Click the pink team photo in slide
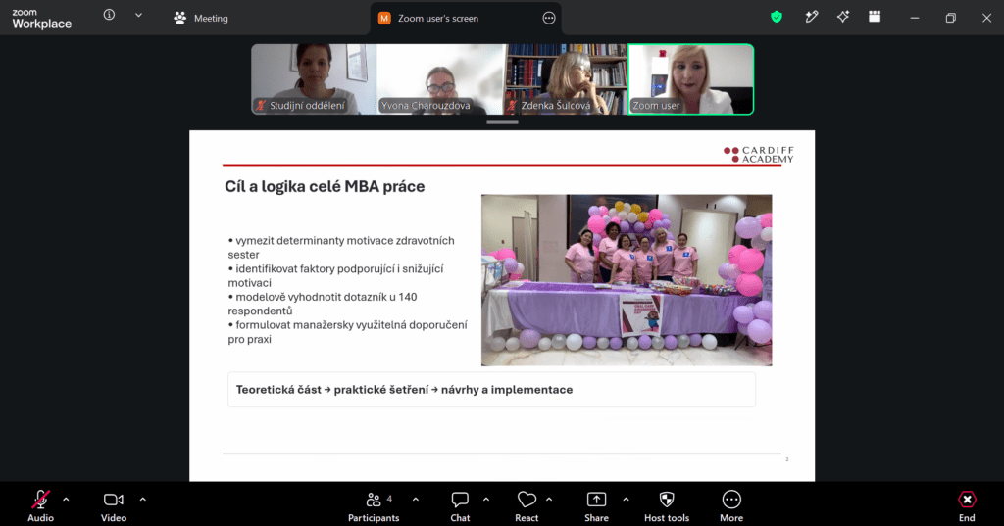 point(627,280)
